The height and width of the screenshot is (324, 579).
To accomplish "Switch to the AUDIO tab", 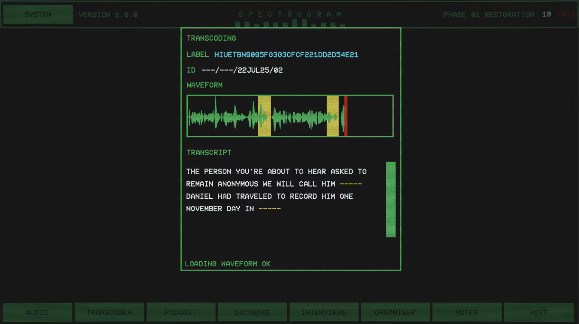I will pos(37,313).
